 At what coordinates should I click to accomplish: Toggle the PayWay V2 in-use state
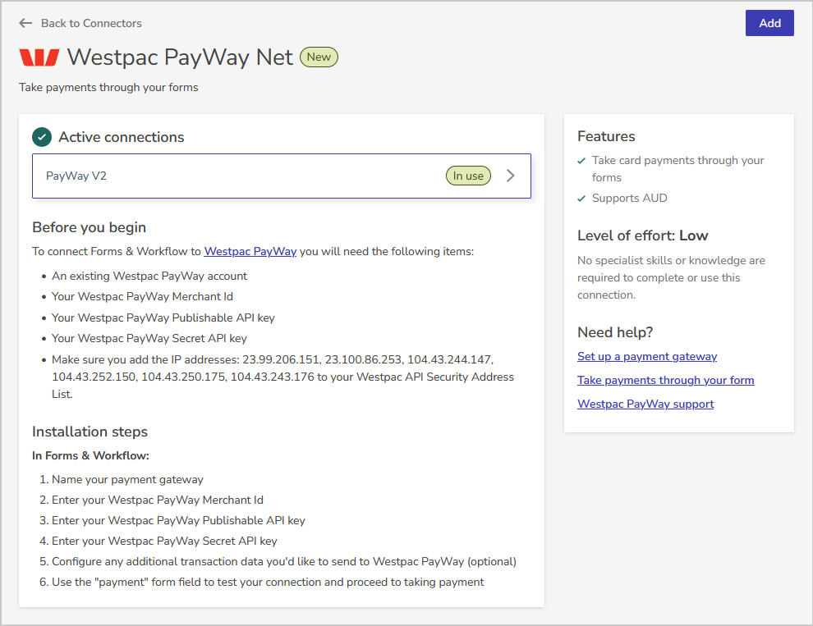coord(468,175)
